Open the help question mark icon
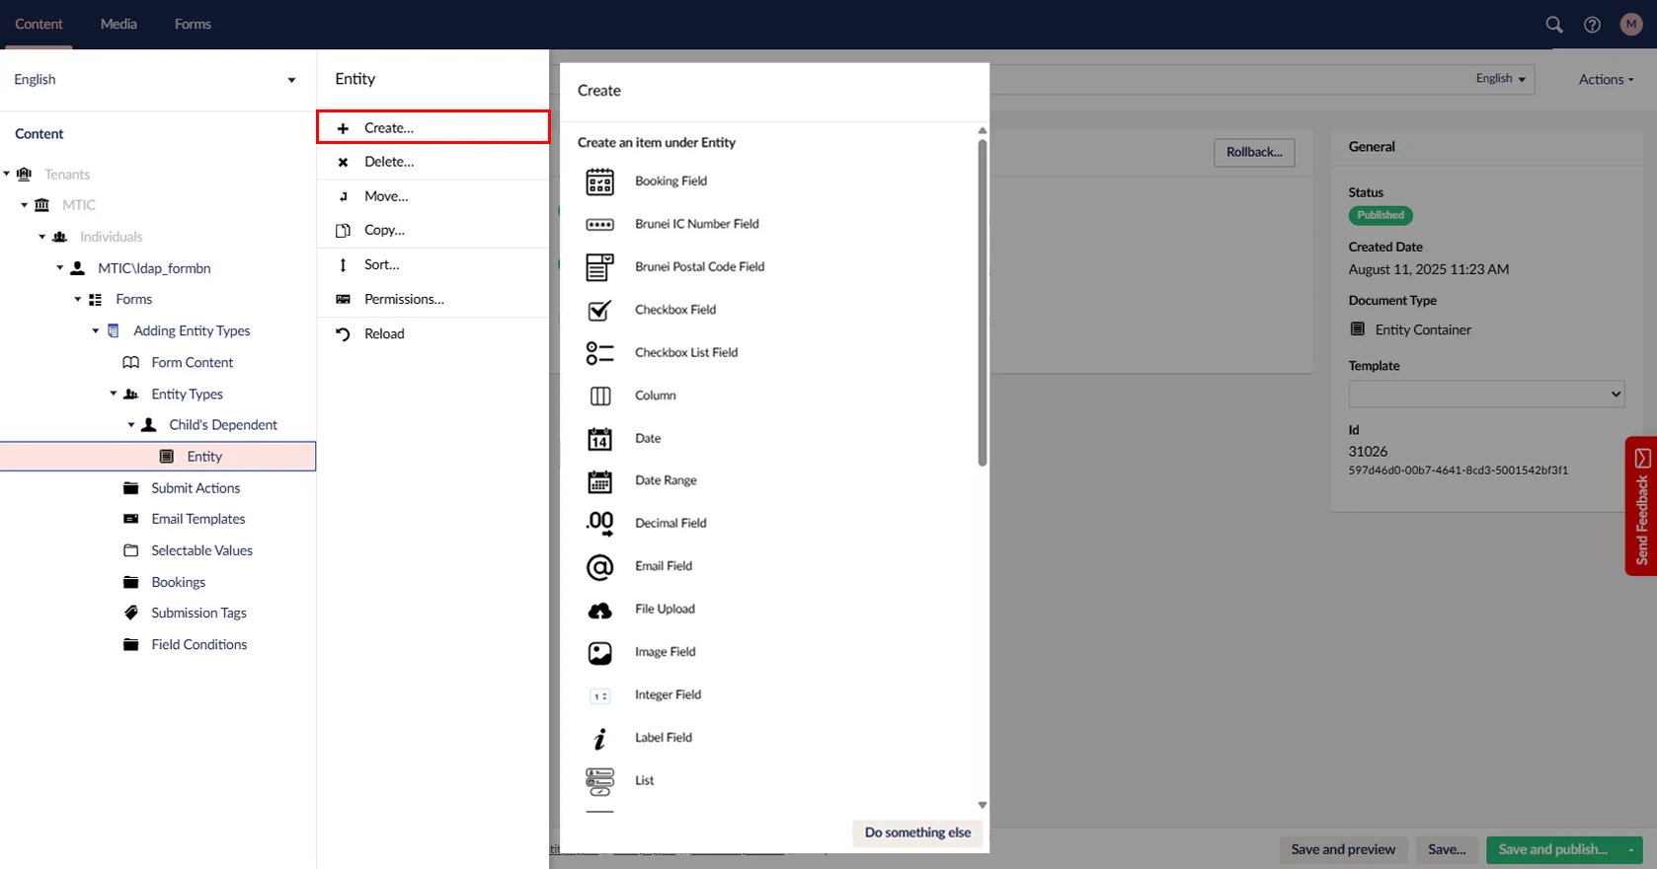The height and width of the screenshot is (869, 1657). click(x=1592, y=25)
